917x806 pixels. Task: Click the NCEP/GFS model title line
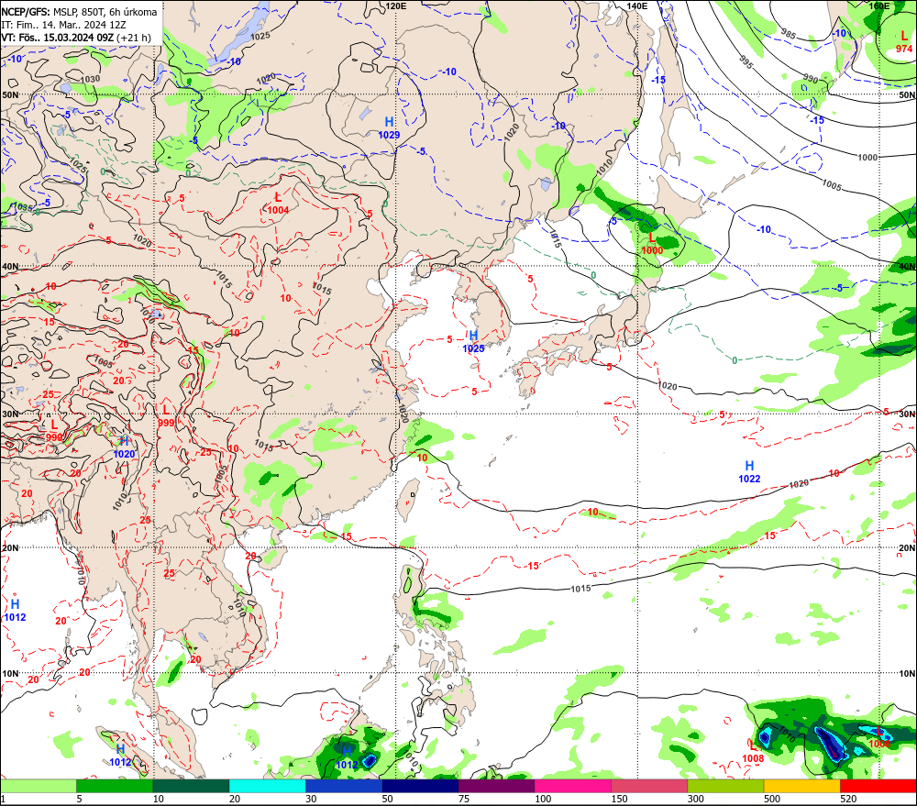[79, 12]
